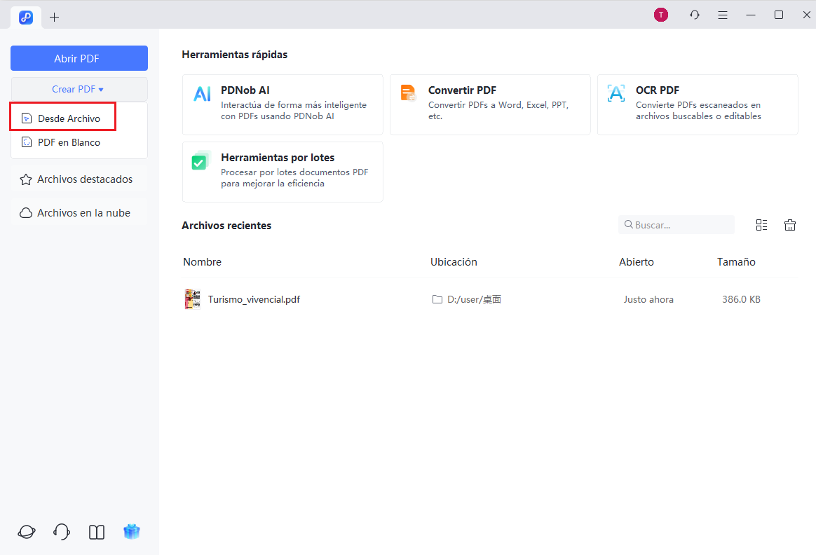Screen dimensions: 816x555
Task: Launch Herramientas por lotes
Action: coord(280,171)
